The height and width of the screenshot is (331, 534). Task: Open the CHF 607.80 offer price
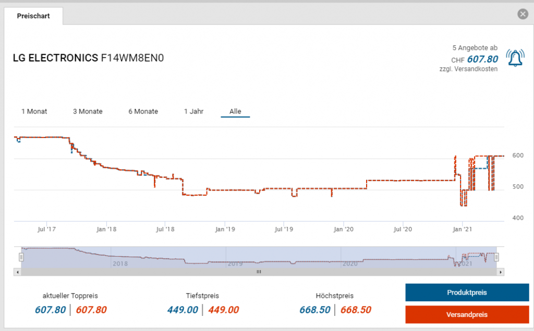click(482, 59)
